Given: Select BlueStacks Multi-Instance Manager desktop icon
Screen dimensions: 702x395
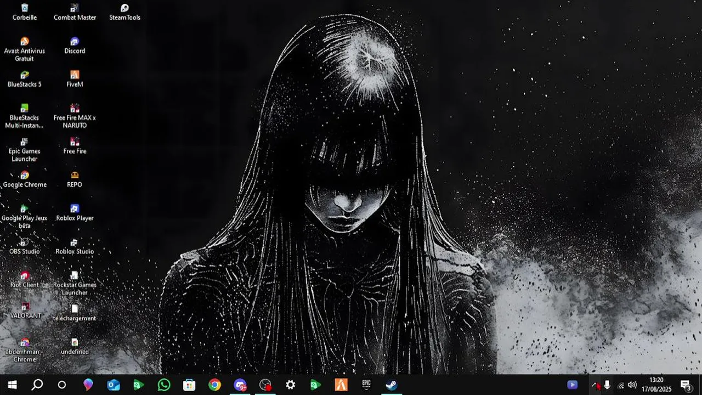Looking at the screenshot, I should 25,116.
